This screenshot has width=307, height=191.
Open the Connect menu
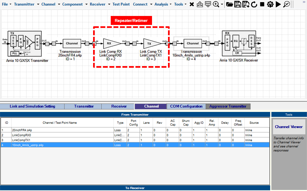pos(140,4)
